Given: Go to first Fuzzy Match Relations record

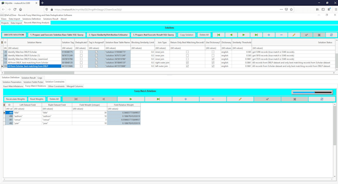Looking at the screenshot, I should pos(76,99).
